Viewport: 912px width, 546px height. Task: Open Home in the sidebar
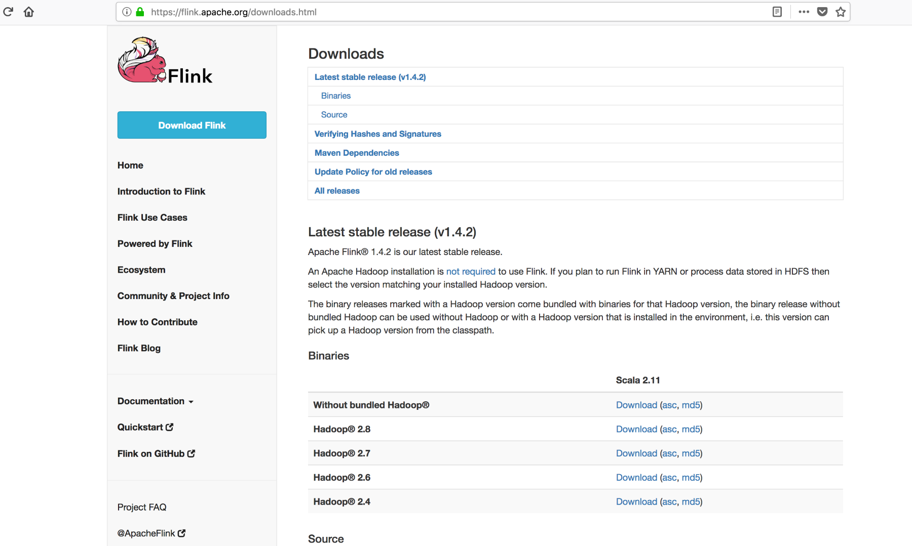(x=130, y=165)
